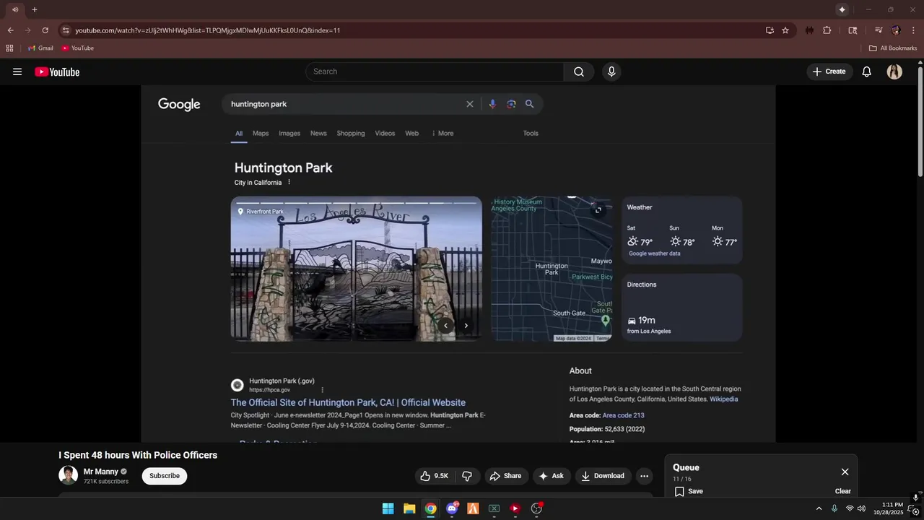This screenshot has width=924, height=520.
Task: Click the Mr Manny channel name
Action: (x=101, y=472)
